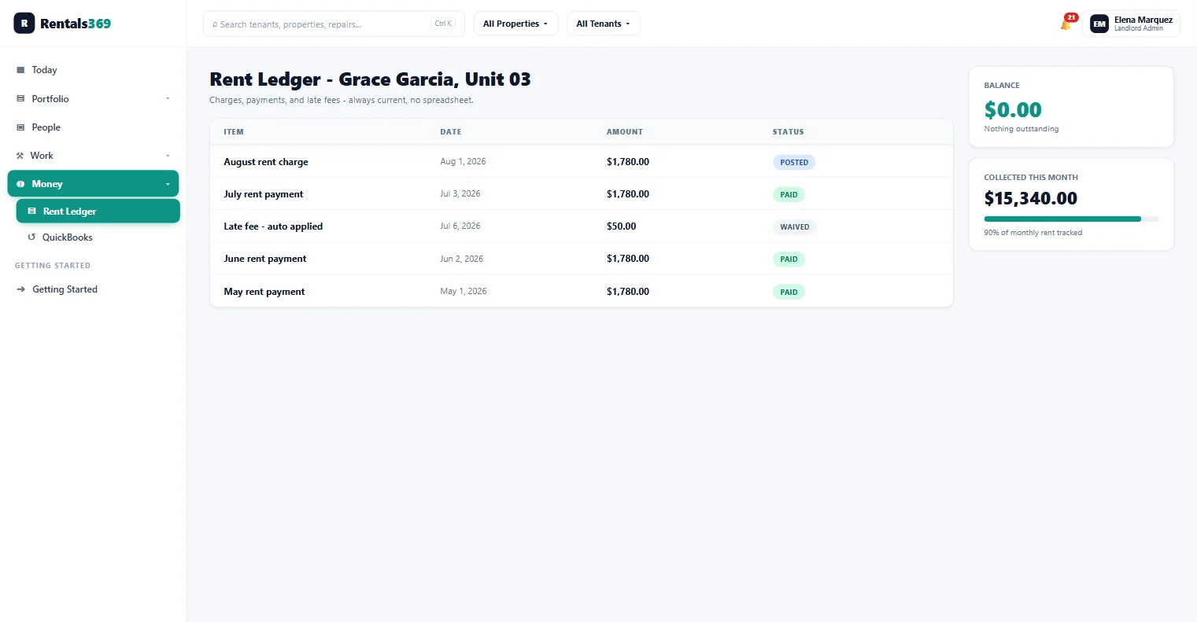Click the Rentals369 logo icon
The height and width of the screenshot is (622, 1197).
[x=24, y=24]
